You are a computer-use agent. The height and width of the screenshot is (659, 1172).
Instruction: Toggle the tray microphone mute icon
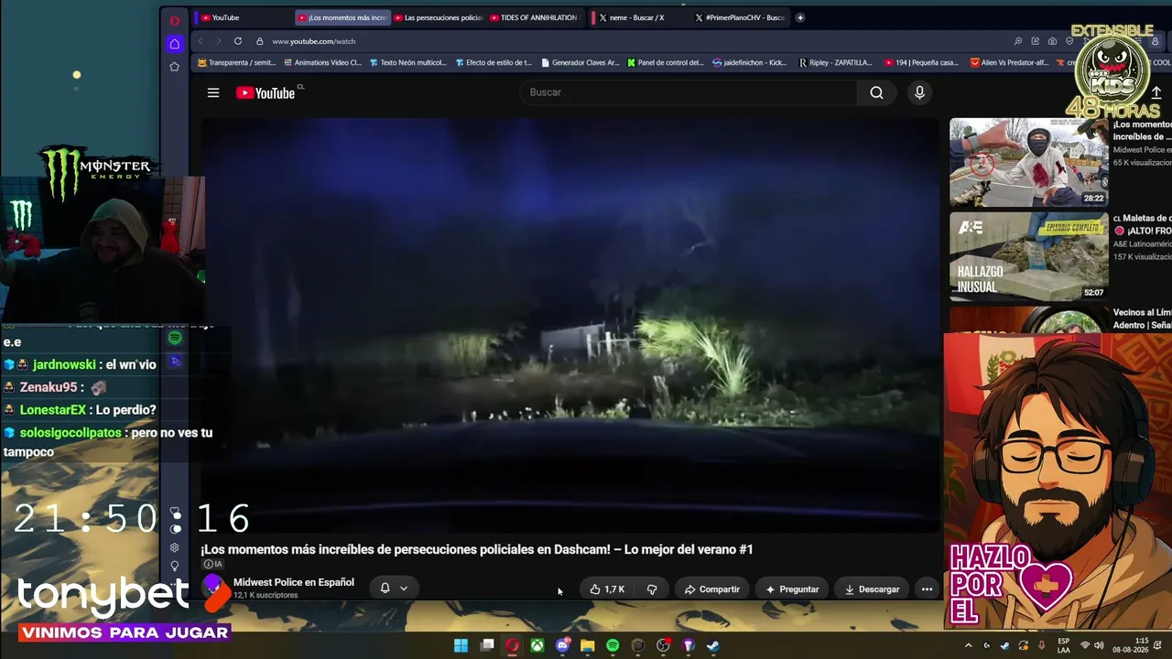tap(1041, 645)
